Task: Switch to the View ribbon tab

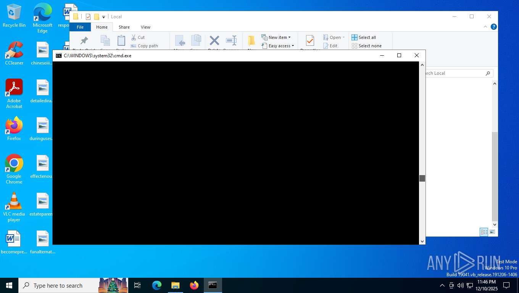Action: pos(145,27)
